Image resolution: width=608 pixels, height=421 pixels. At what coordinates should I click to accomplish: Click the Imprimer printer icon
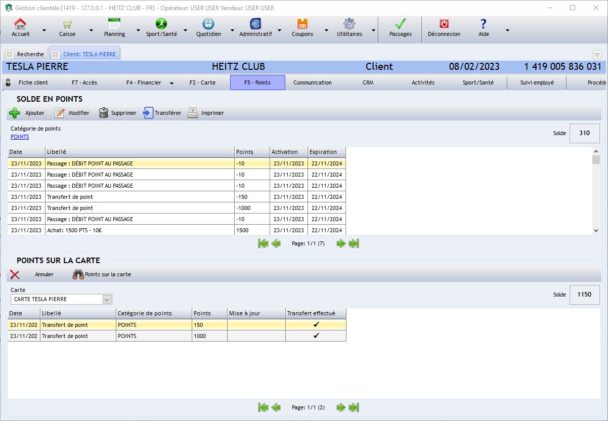click(x=193, y=113)
